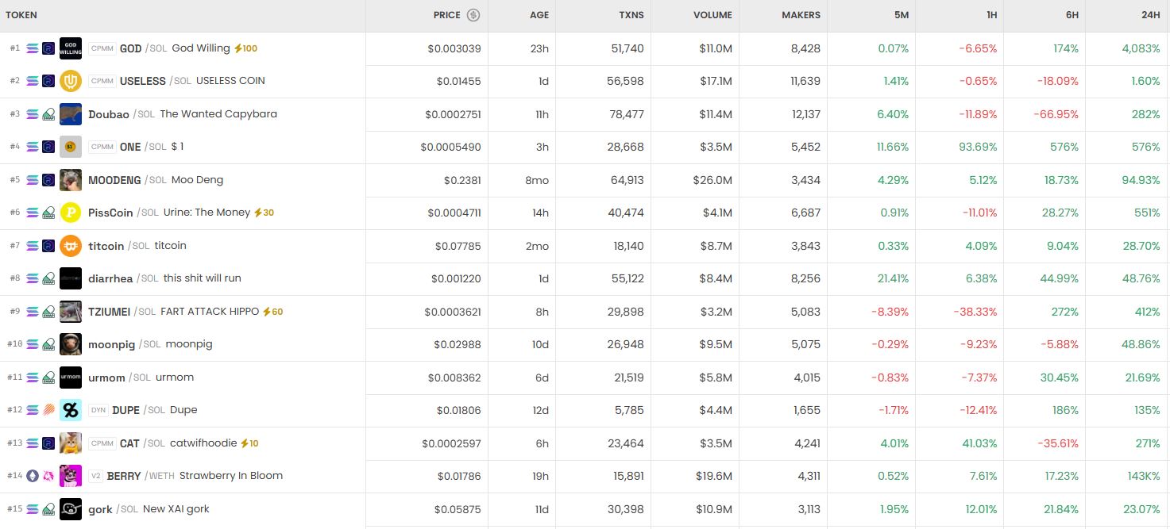Click the PissCoin yellow P logo
Screen dimensions: 1170x529
tap(71, 213)
